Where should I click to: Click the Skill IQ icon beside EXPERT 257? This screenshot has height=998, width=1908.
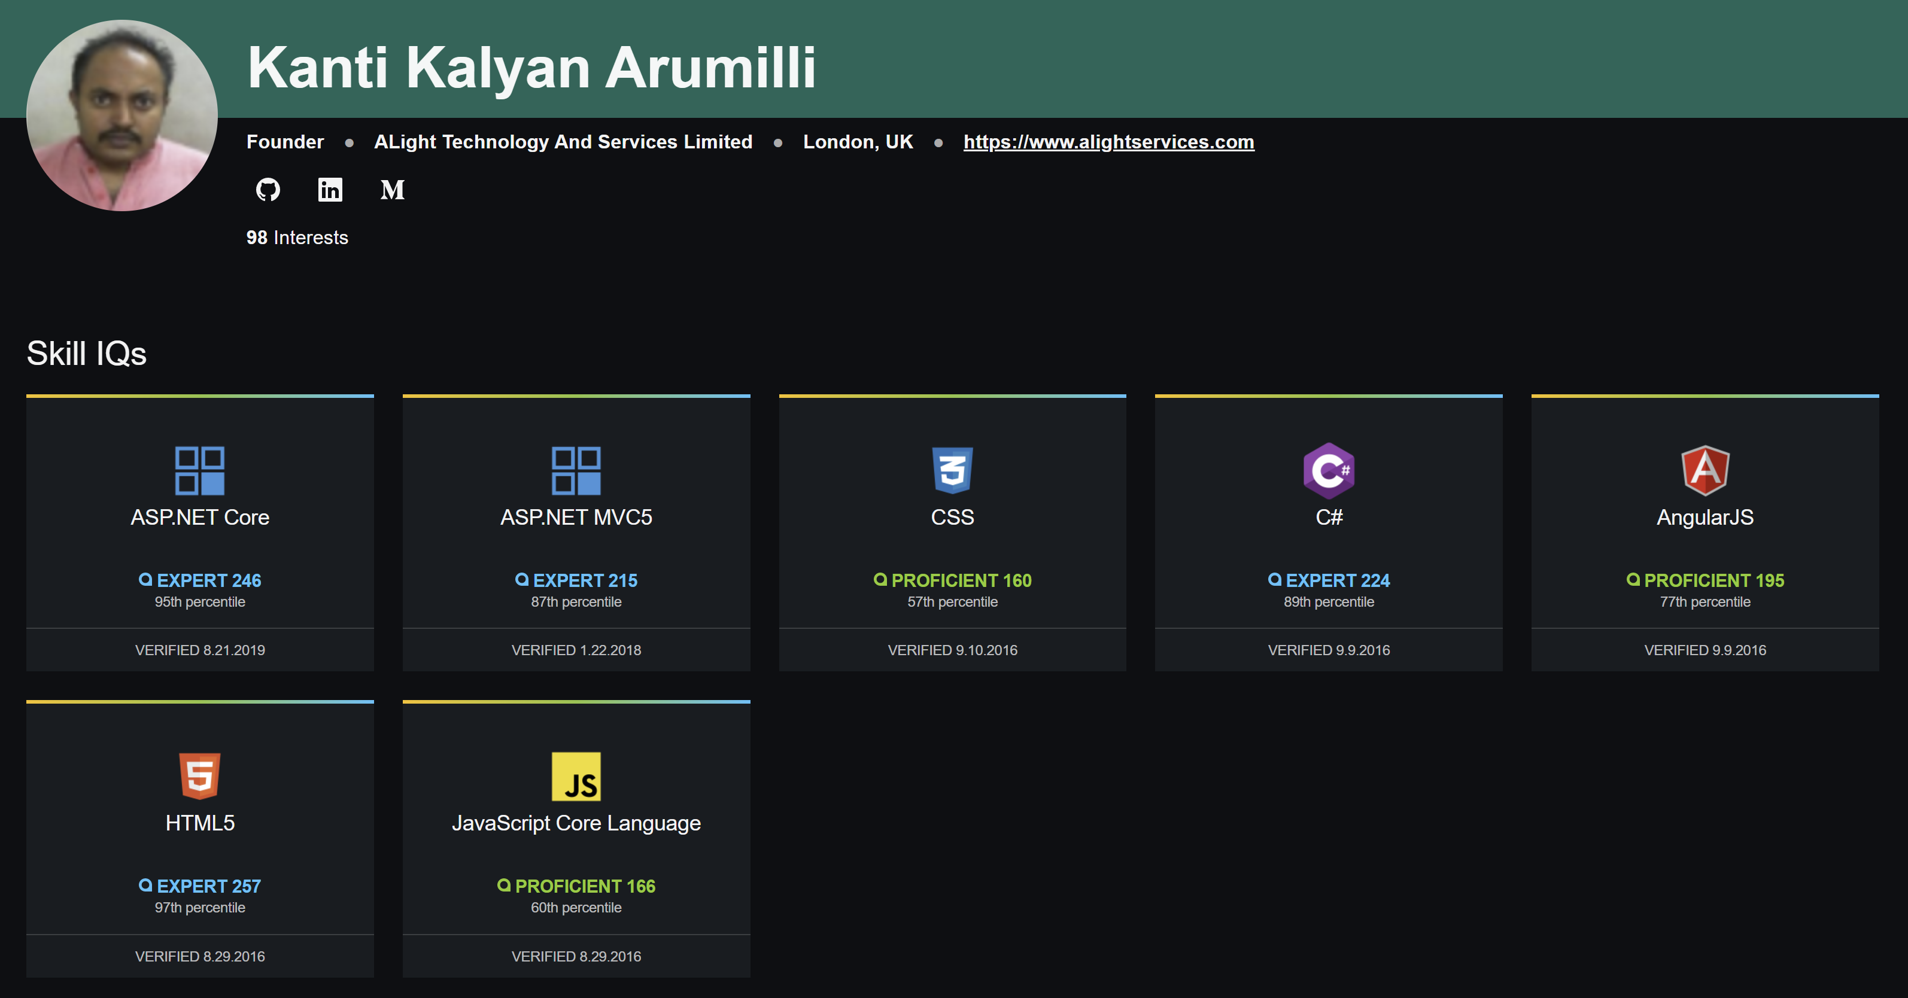coord(145,886)
